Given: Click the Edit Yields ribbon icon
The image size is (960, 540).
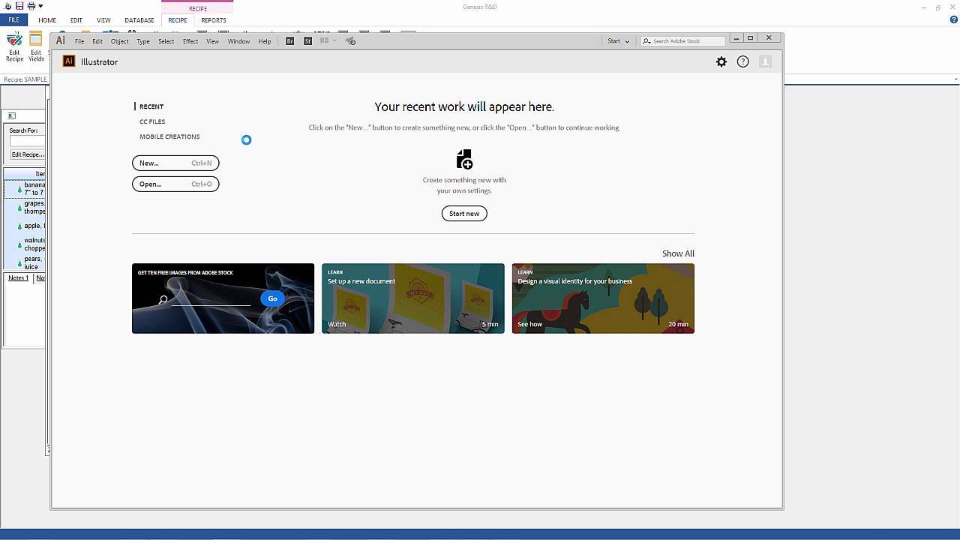Looking at the screenshot, I should click(x=35, y=46).
